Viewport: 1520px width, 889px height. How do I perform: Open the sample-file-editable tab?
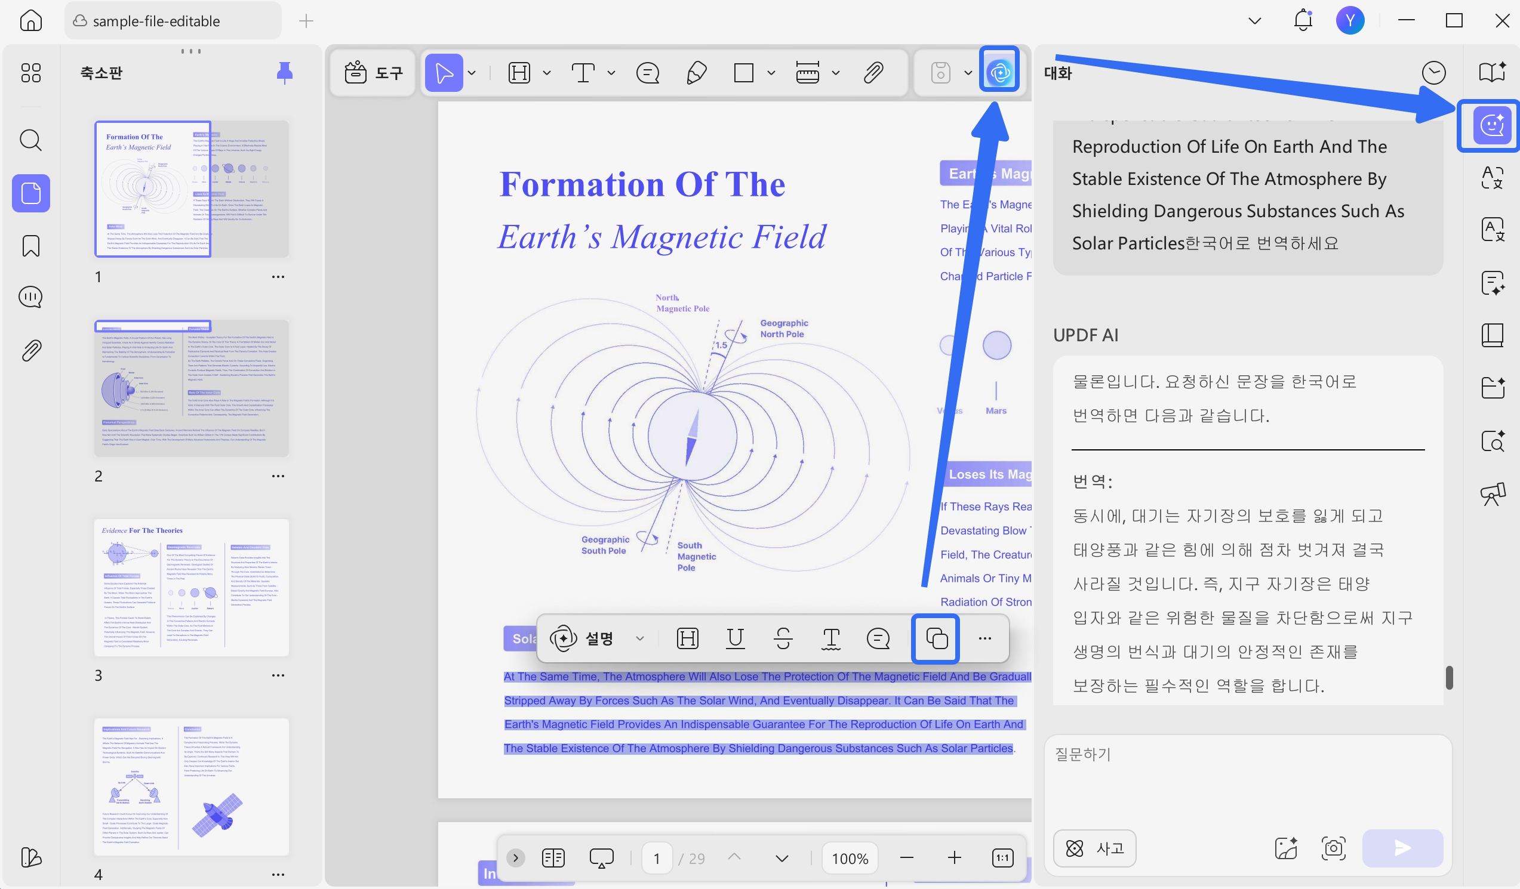pos(173,21)
